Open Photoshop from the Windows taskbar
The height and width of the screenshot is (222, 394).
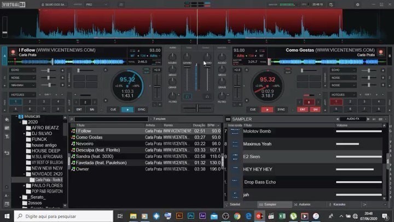(x=191, y=216)
